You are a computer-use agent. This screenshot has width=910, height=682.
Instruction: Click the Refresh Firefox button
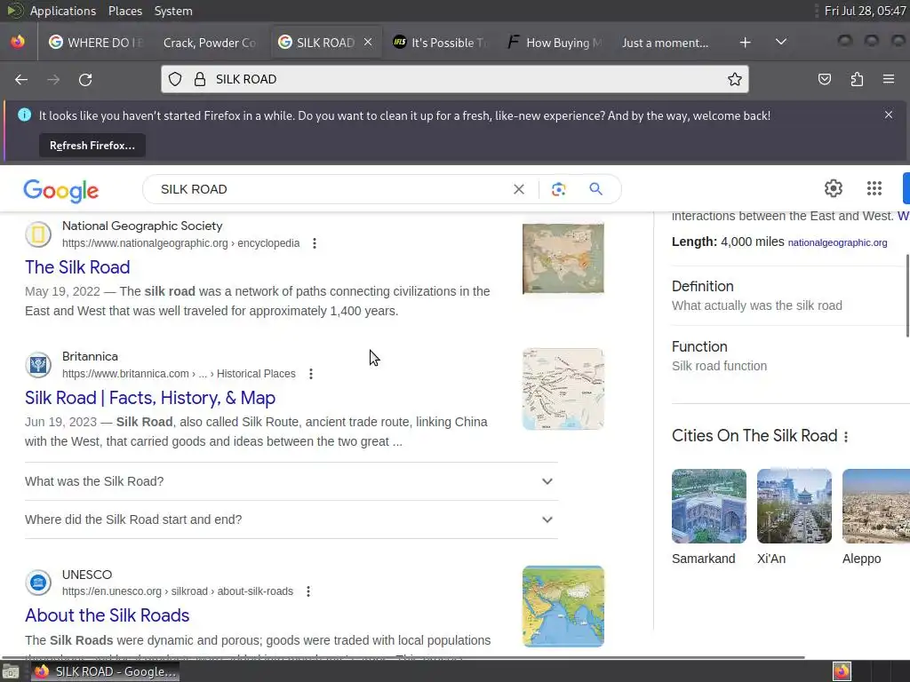pyautogui.click(x=92, y=146)
